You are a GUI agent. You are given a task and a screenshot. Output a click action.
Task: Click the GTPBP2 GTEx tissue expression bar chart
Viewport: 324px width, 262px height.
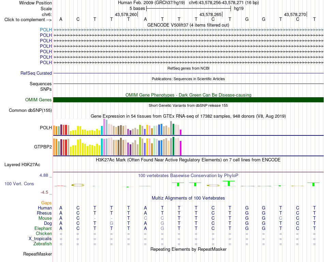pos(117,146)
